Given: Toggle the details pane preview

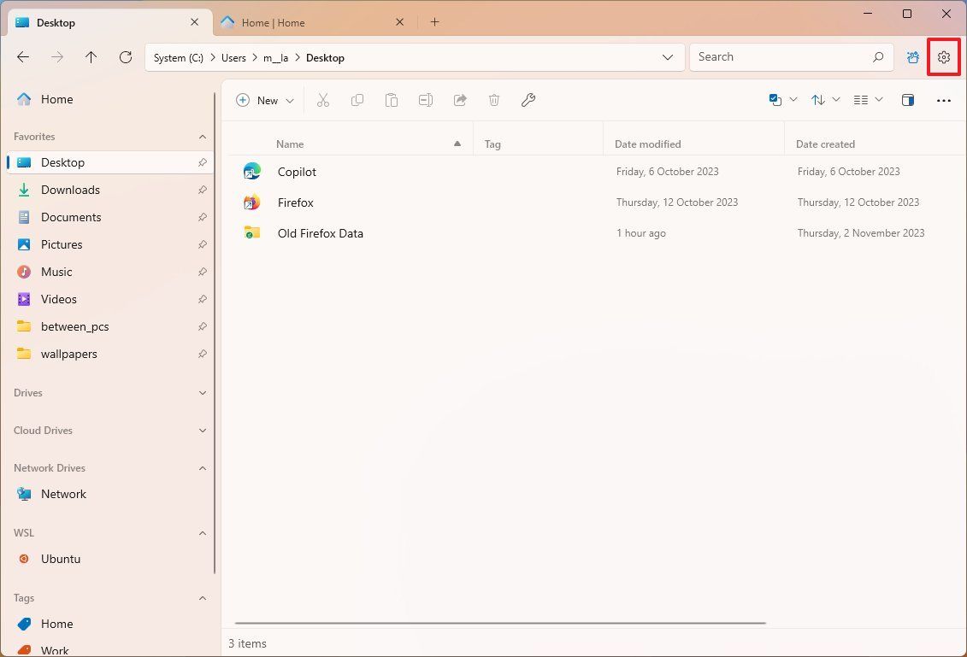Looking at the screenshot, I should click(907, 100).
